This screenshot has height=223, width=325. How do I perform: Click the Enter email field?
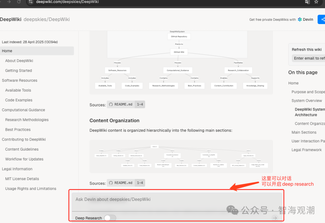click(308, 58)
